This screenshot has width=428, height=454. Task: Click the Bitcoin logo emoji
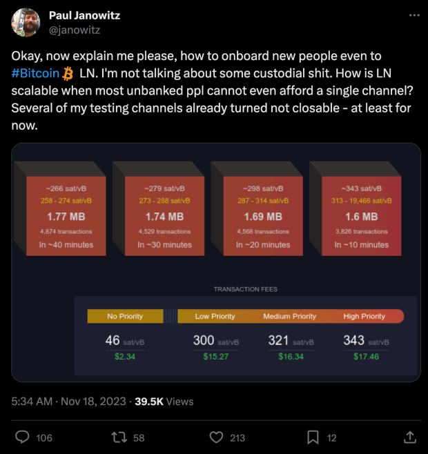[68, 74]
